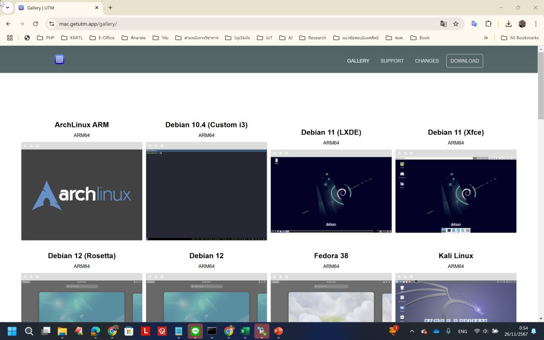The width and height of the screenshot is (544, 340).
Task: Open the OneDrive tray icon
Action: (436, 331)
